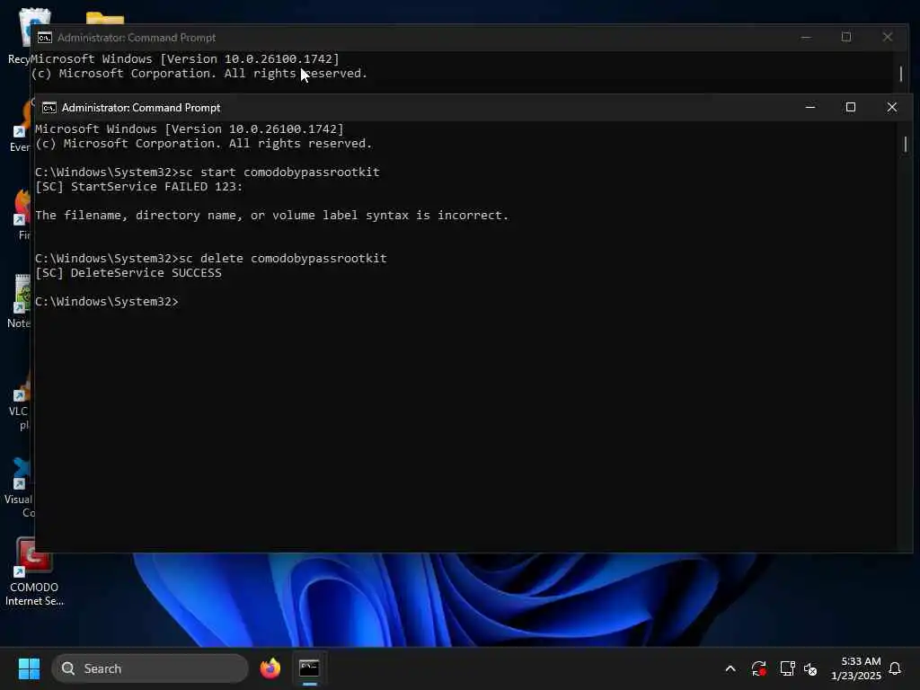Click the background Command Prompt title icon
This screenshot has width=920, height=690.
point(45,38)
